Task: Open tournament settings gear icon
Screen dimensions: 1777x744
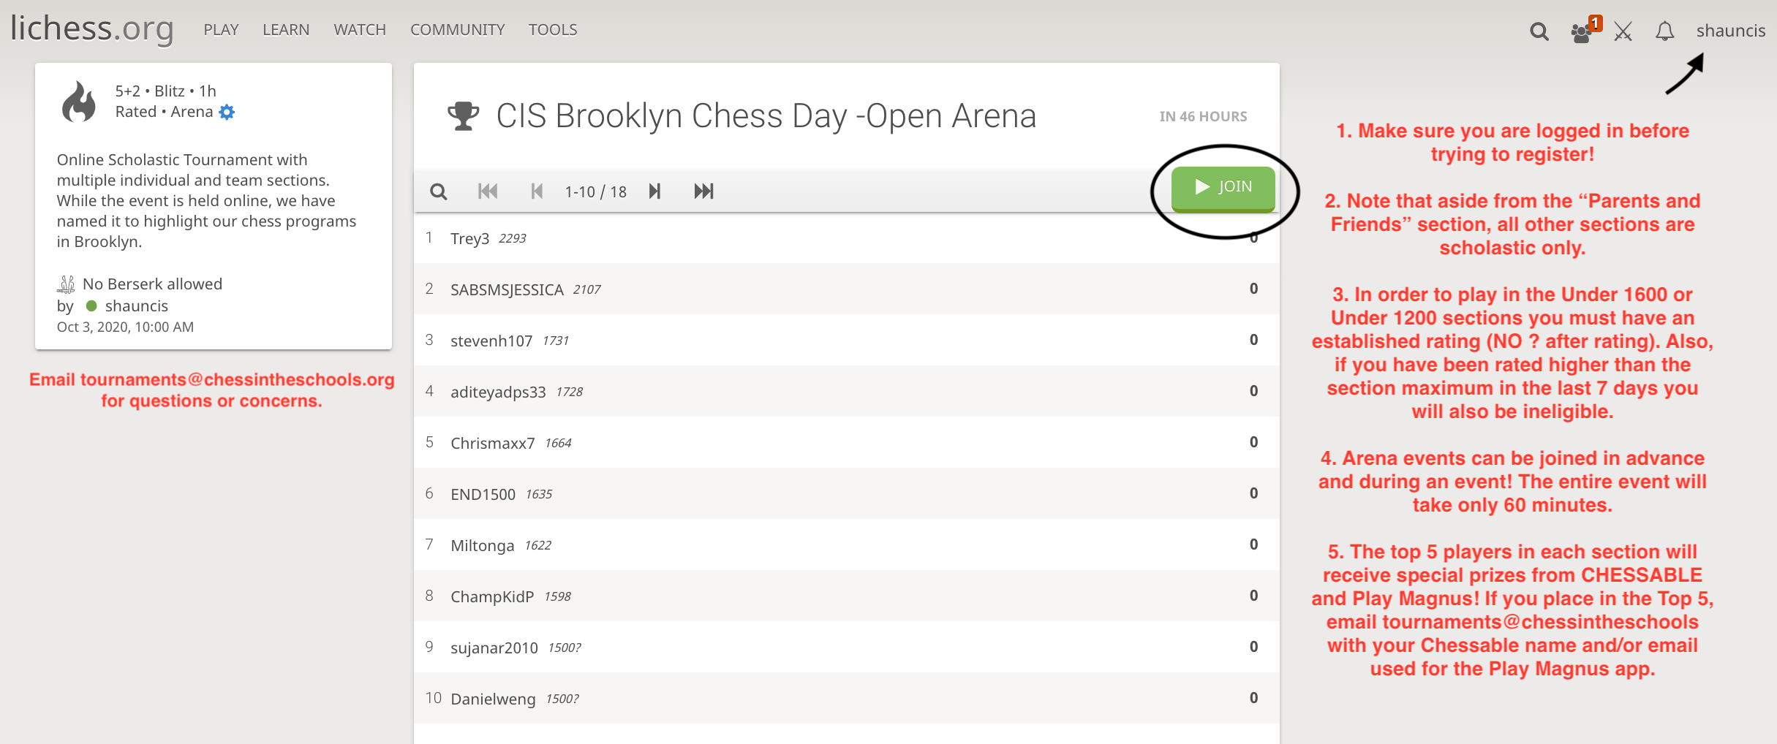Action: 227,112
